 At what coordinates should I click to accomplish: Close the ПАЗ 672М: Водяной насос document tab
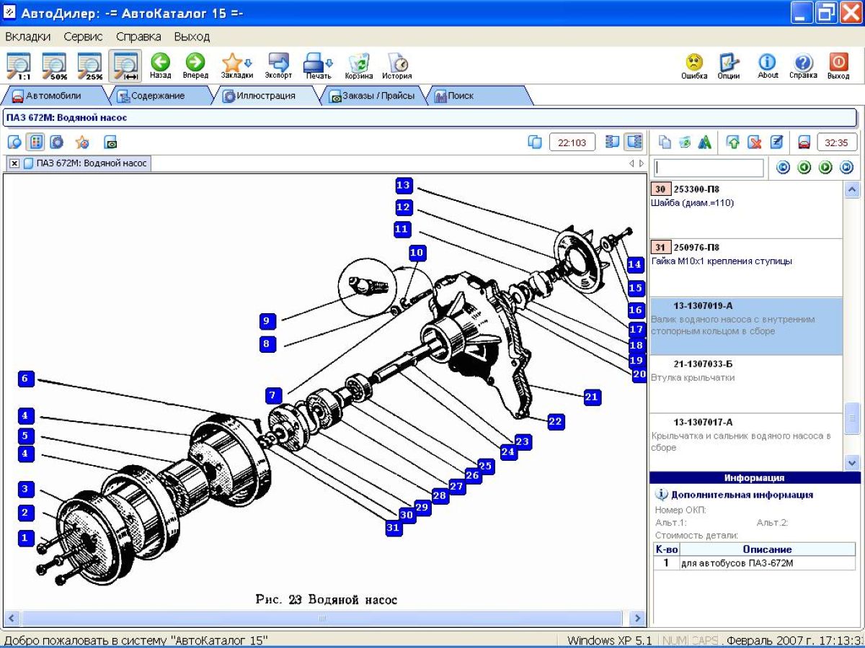coord(14,163)
